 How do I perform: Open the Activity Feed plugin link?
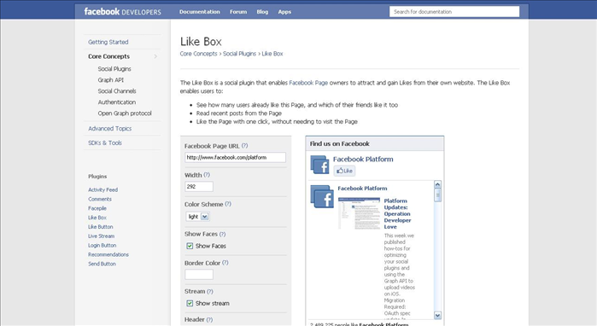[102, 189]
